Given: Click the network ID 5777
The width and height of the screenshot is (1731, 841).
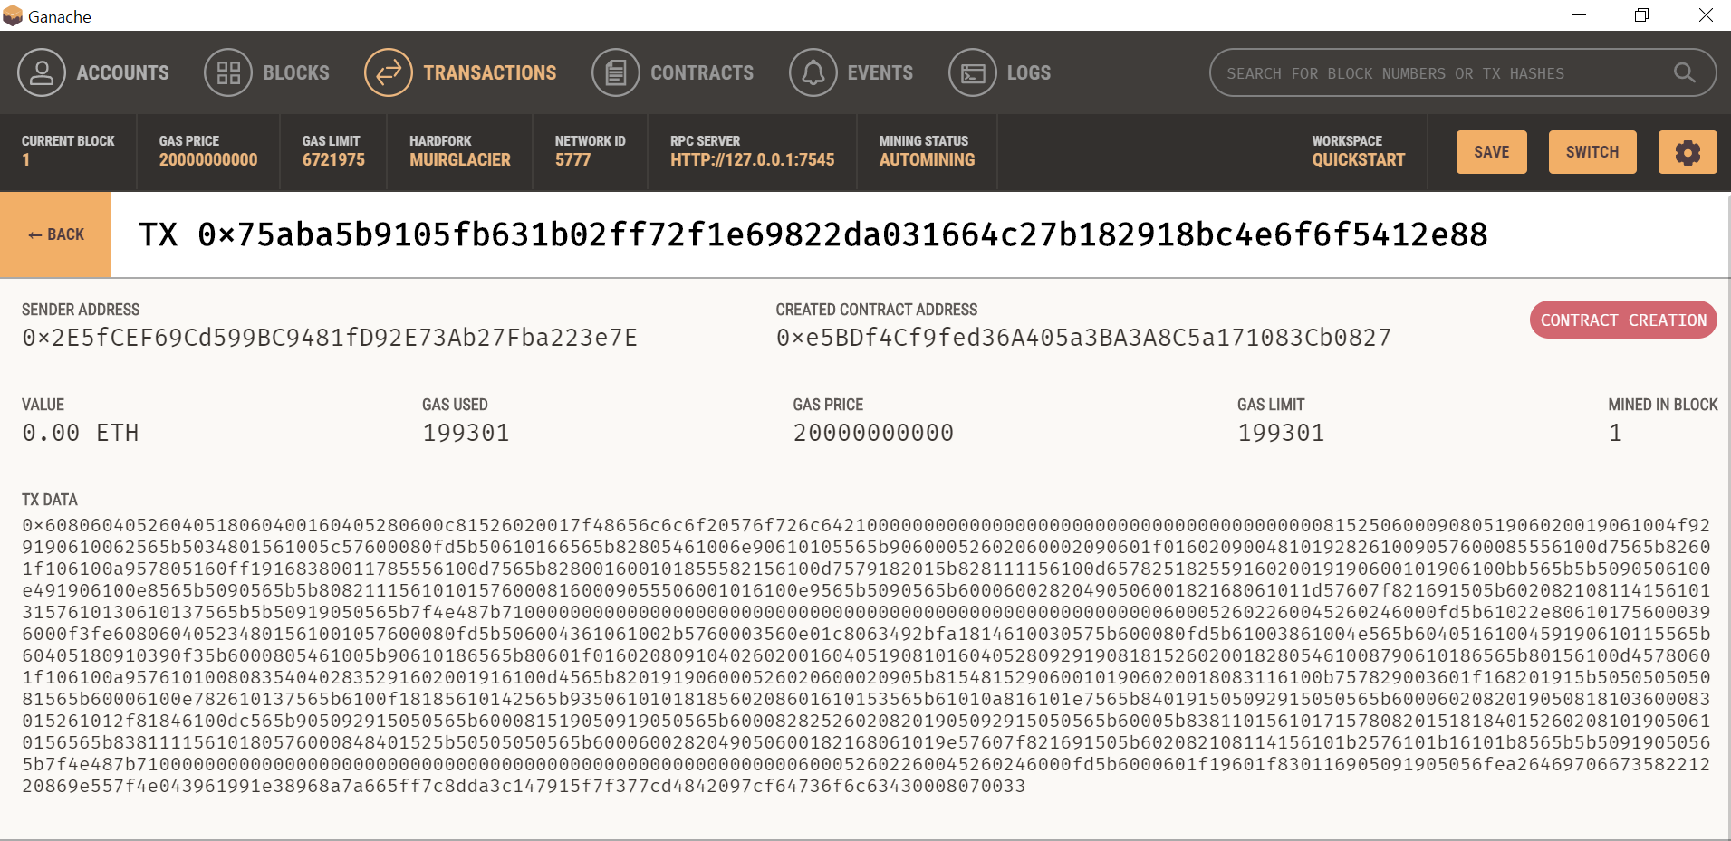Looking at the screenshot, I should [572, 160].
